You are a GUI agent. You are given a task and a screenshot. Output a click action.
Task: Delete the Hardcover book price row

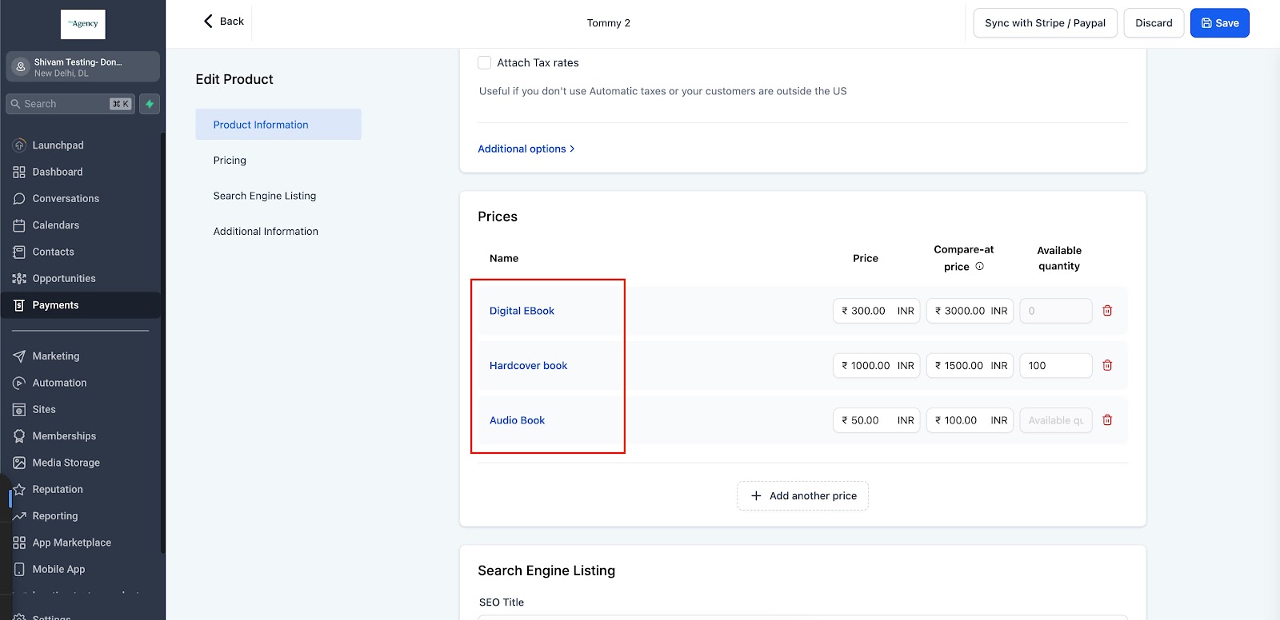pos(1107,365)
